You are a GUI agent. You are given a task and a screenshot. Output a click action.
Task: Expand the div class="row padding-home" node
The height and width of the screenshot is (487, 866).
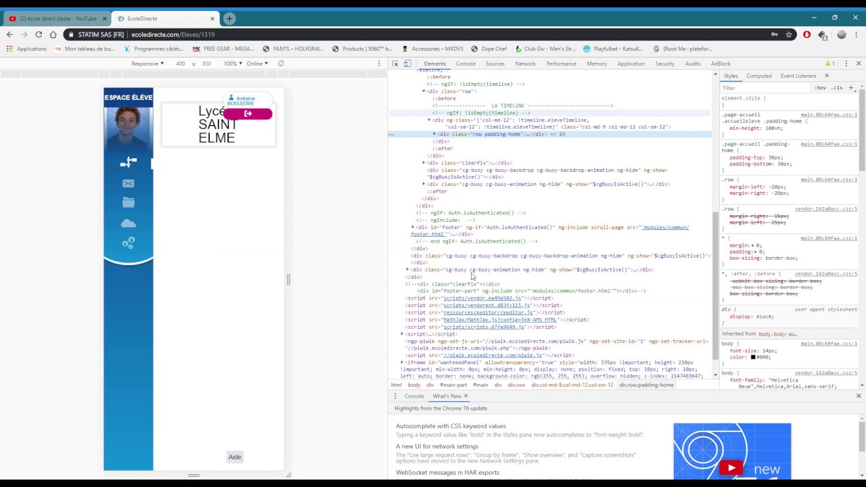coord(434,134)
